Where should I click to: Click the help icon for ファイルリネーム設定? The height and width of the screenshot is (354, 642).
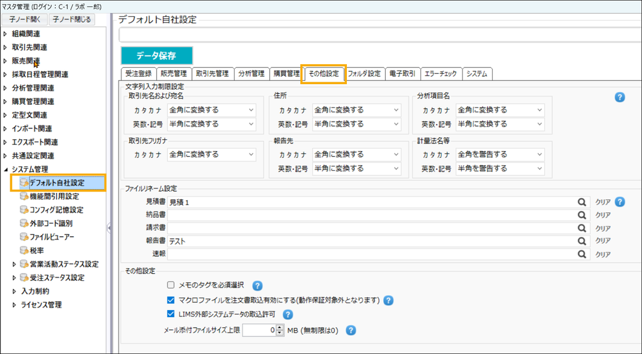619,202
